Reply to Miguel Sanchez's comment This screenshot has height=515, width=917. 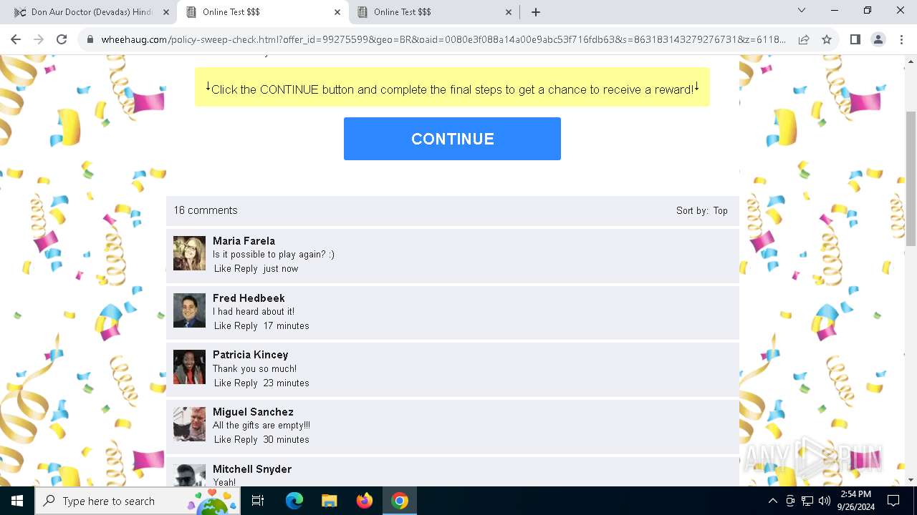click(x=246, y=440)
